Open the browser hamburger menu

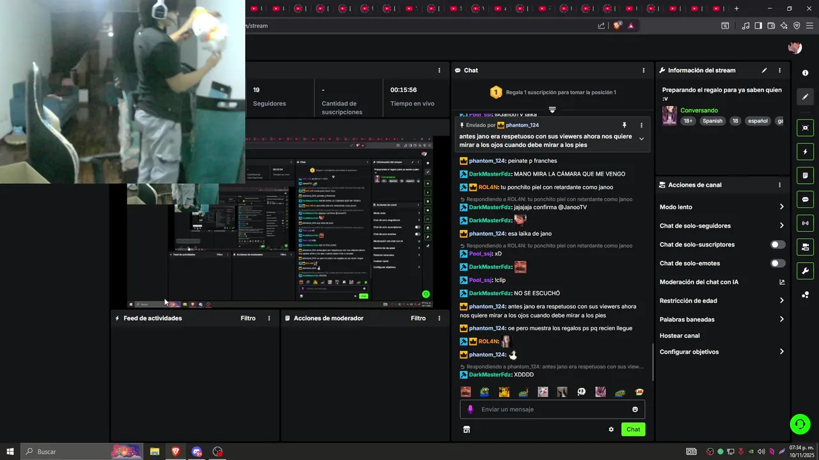pyautogui.click(x=809, y=26)
